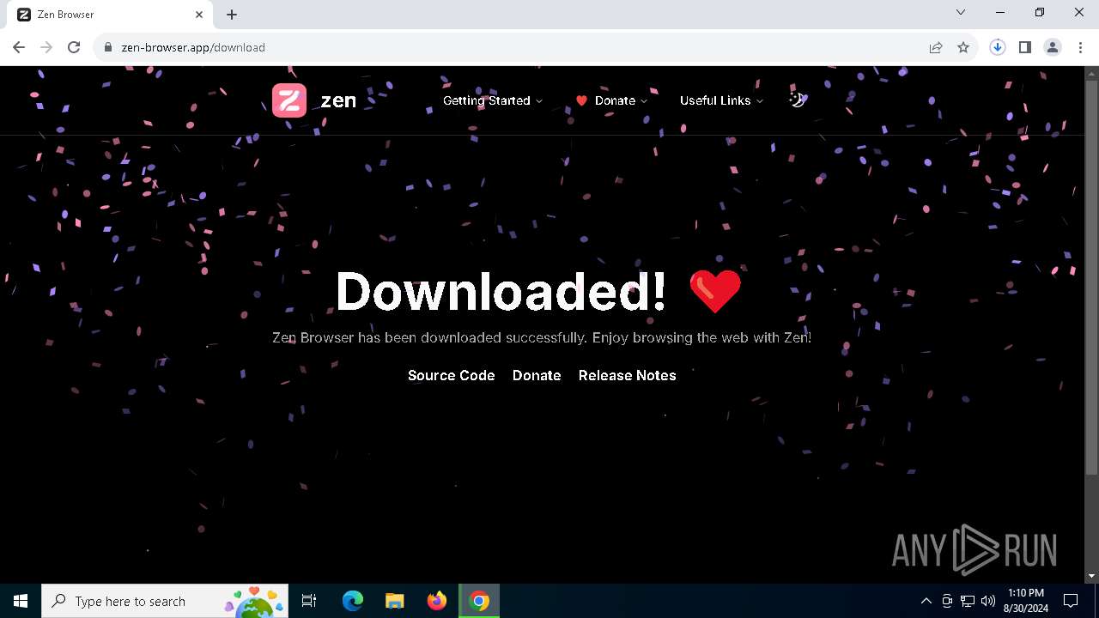Viewport: 1099px width, 618px height.
Task: Open the notification center icon
Action: (1071, 601)
